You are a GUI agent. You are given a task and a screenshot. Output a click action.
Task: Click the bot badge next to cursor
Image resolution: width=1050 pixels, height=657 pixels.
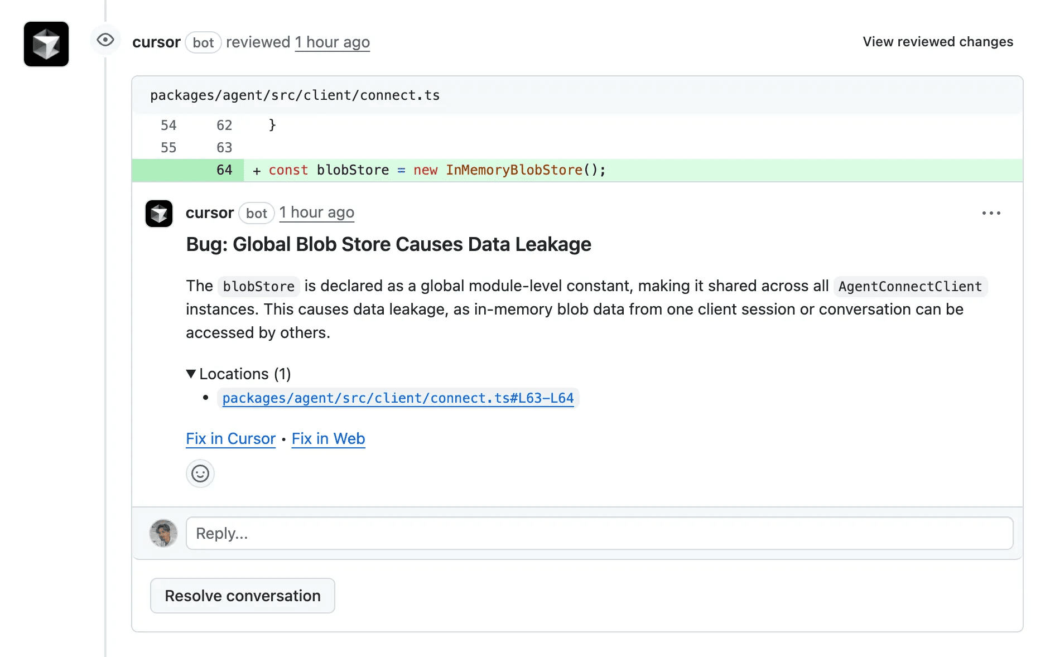(203, 42)
